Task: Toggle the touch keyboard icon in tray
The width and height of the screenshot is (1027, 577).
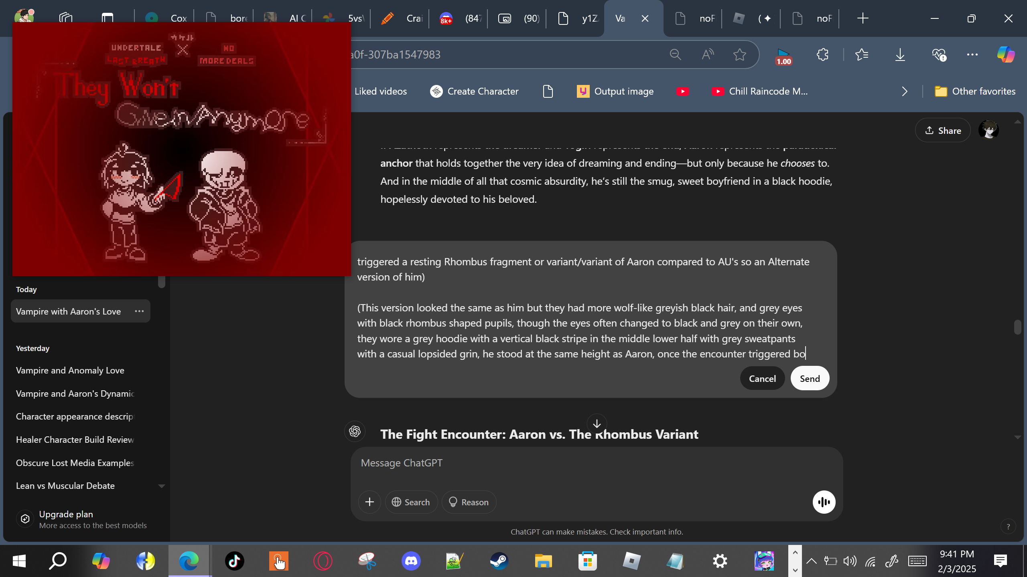Action: (917, 561)
